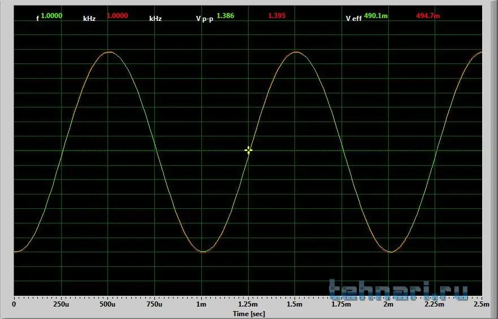
Task: Click the 1.25m time axis tick label
Action: 248,304
